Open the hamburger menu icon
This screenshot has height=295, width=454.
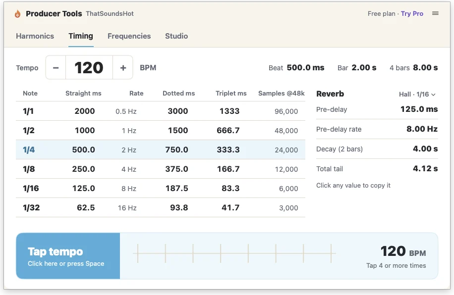pyautogui.click(x=435, y=13)
